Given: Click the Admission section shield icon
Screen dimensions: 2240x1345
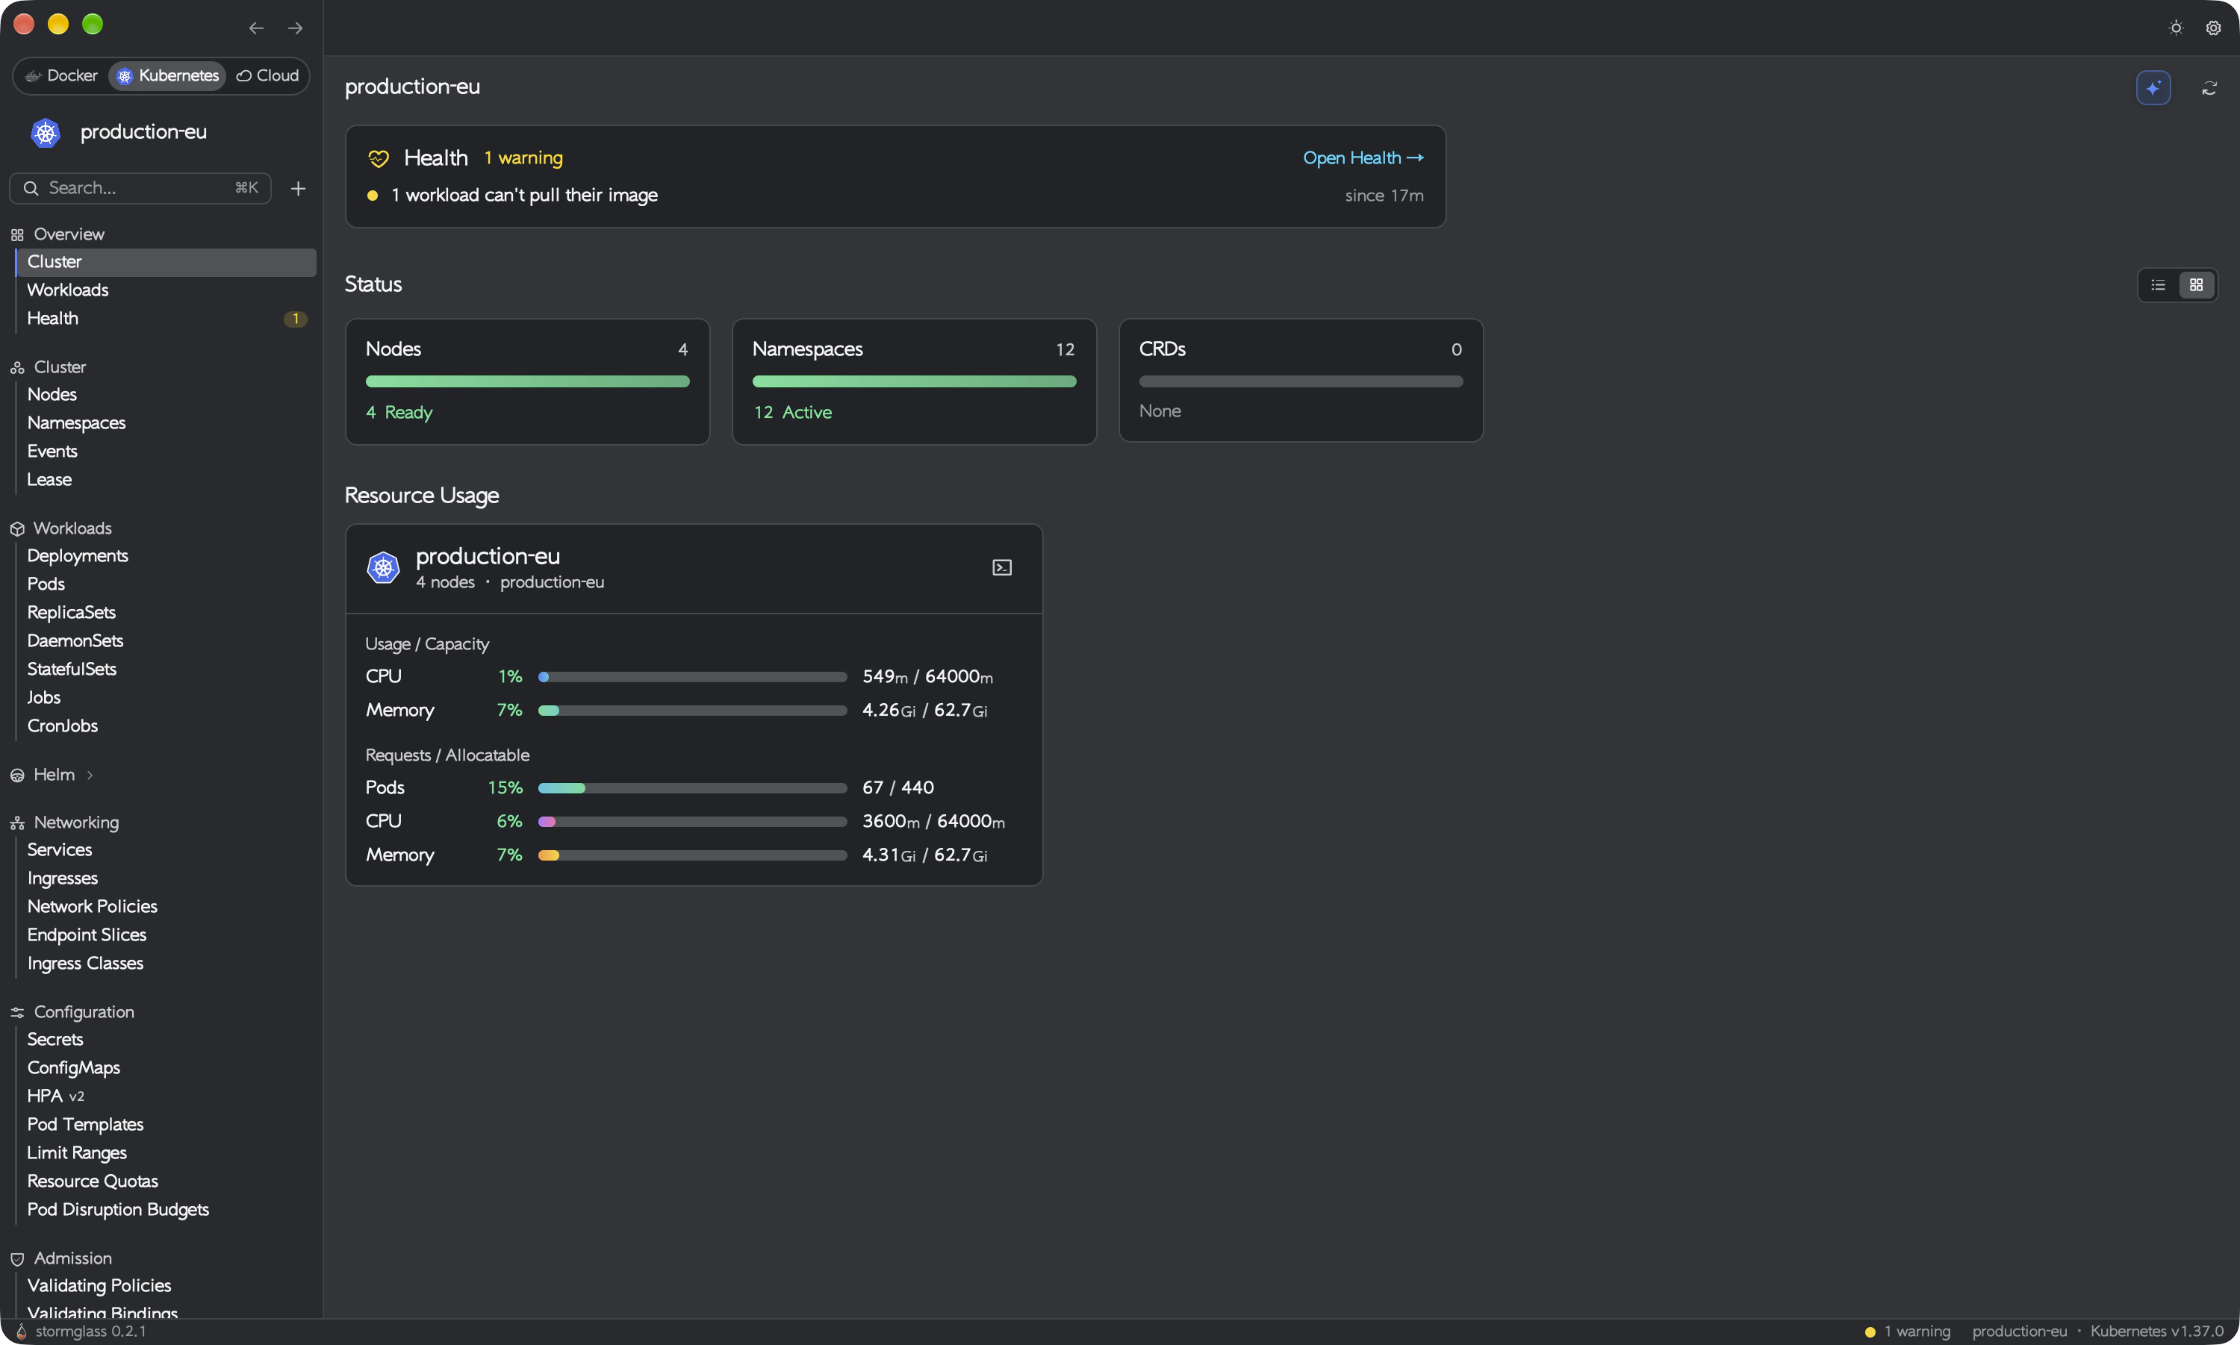Looking at the screenshot, I should 17,1259.
